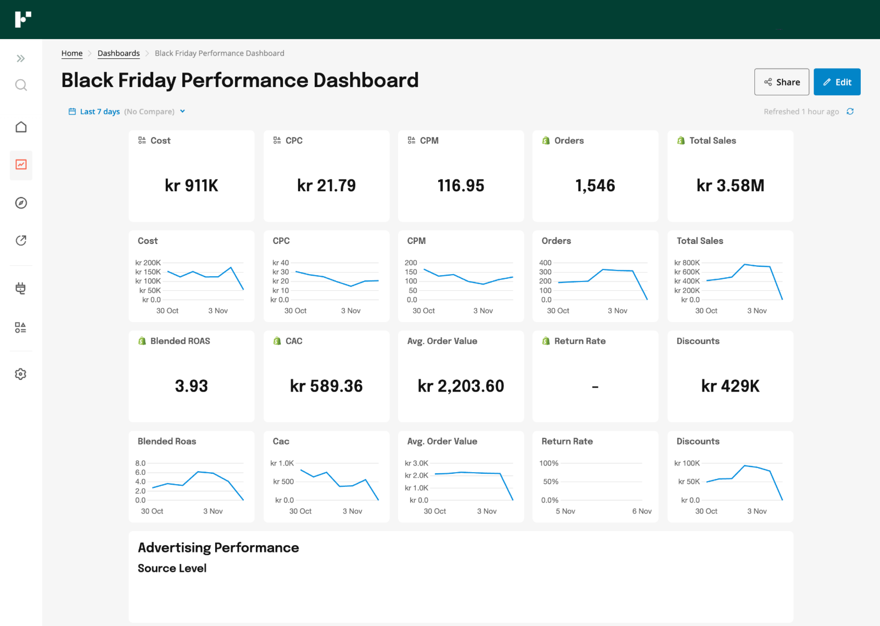Follow the Dashboards breadcrumb link
880x626 pixels.
119,53
